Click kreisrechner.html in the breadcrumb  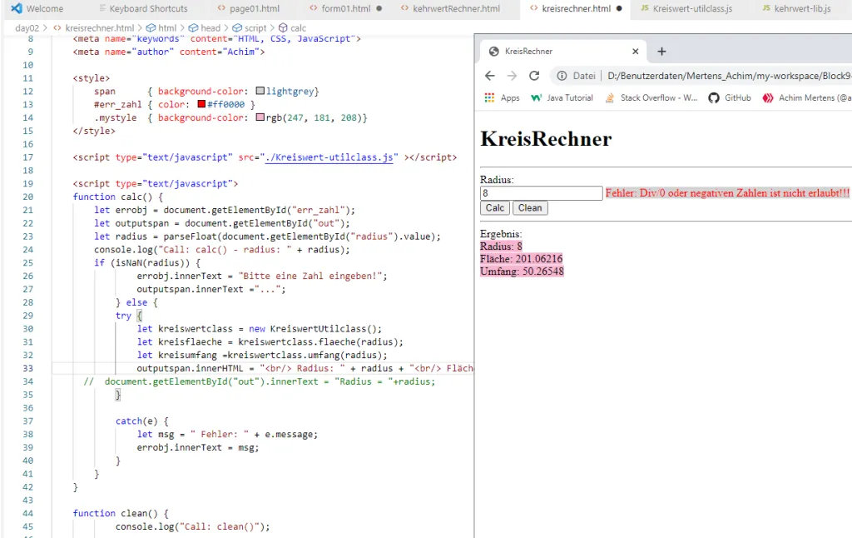click(x=100, y=27)
